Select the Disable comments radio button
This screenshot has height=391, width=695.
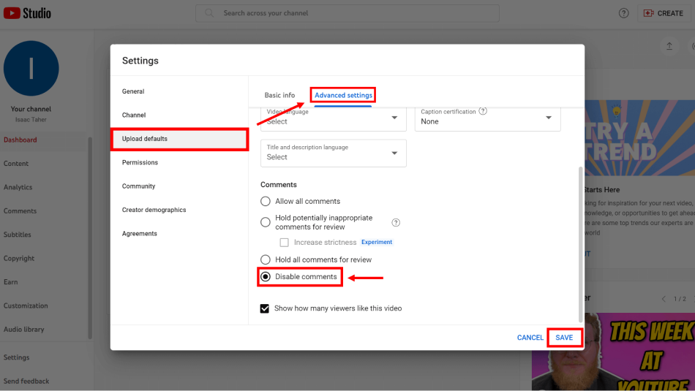click(x=265, y=277)
